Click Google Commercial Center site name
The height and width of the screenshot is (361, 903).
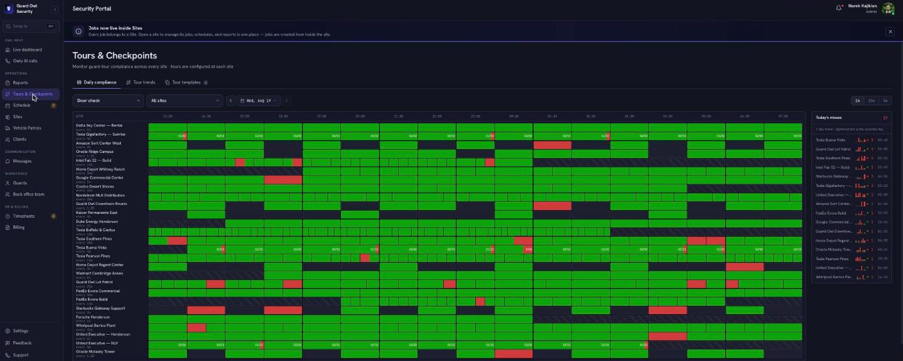click(100, 178)
